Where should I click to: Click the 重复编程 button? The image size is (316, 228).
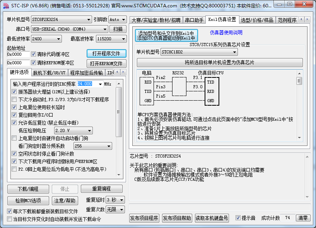[x=102, y=189]
